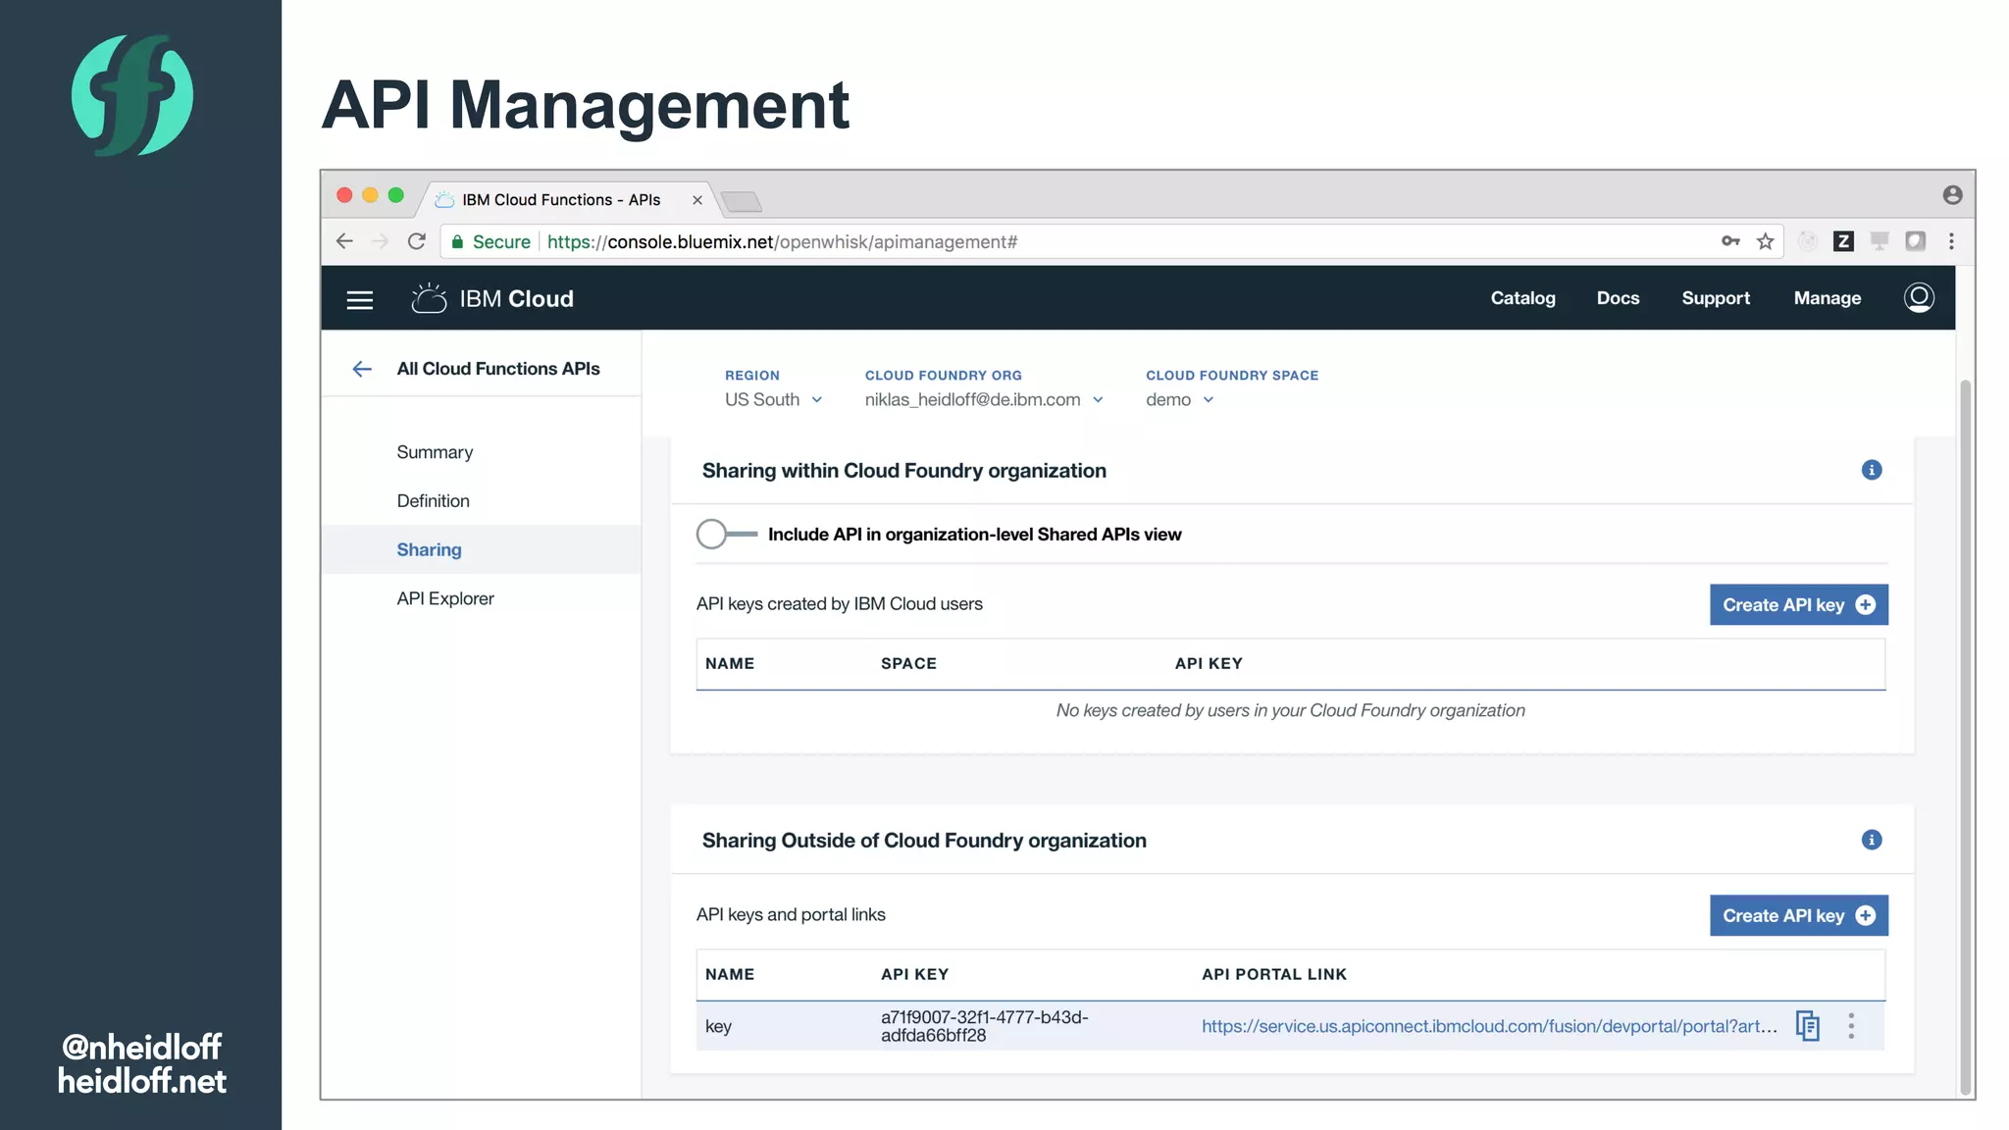Select Sharing in the side navigation
2009x1130 pixels.
tap(481, 549)
